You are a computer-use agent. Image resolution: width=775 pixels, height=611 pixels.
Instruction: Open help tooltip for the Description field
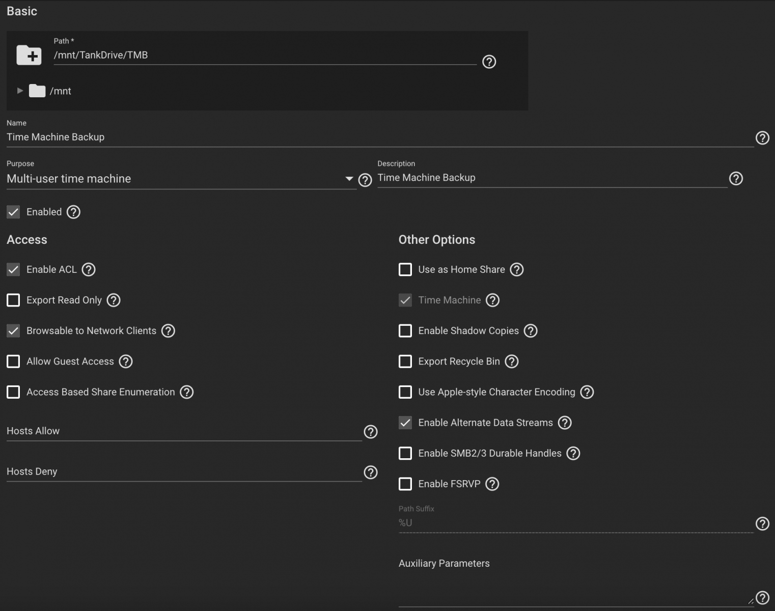click(736, 179)
